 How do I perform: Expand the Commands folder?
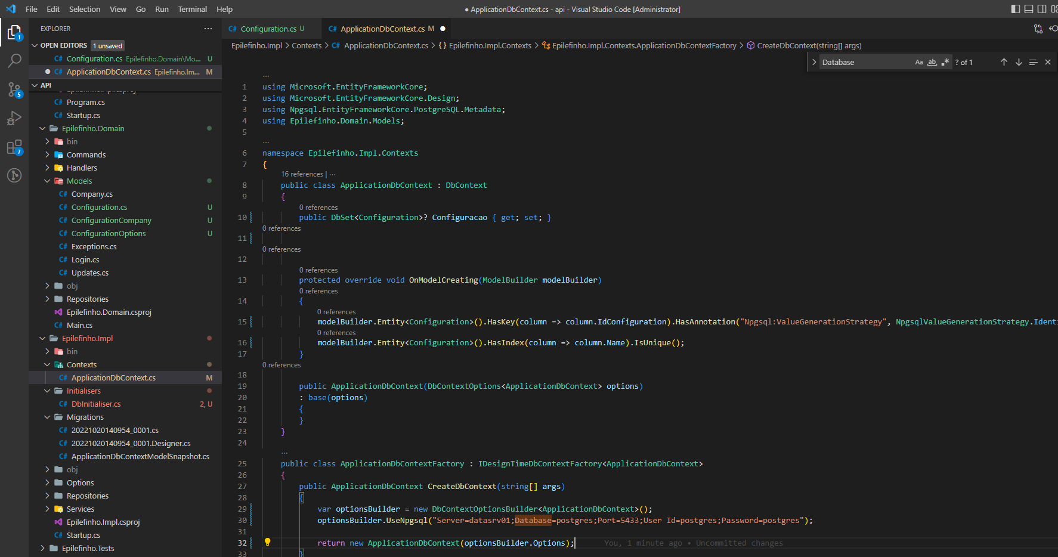coord(86,154)
